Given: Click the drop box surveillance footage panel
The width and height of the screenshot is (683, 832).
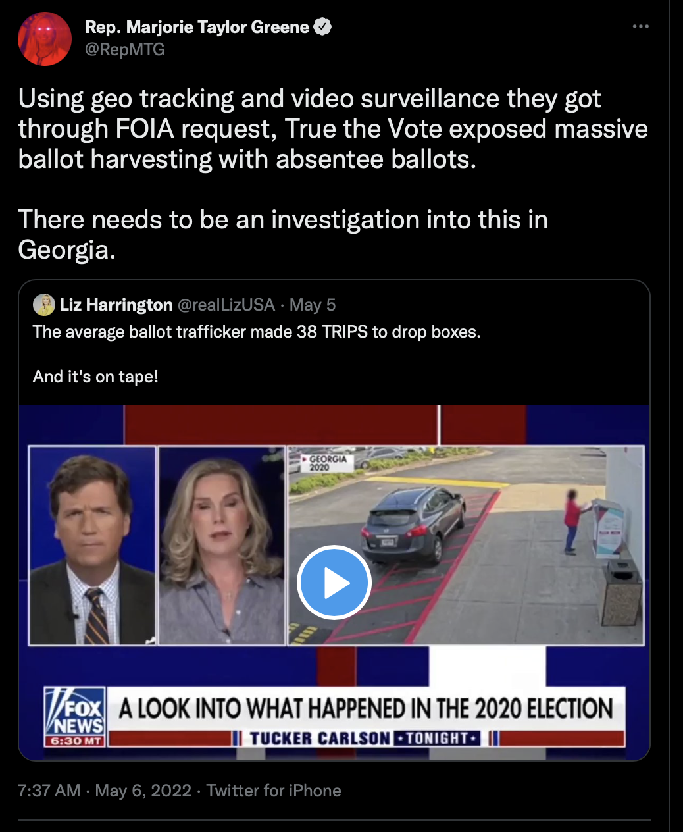Looking at the screenshot, I should click(x=466, y=545).
